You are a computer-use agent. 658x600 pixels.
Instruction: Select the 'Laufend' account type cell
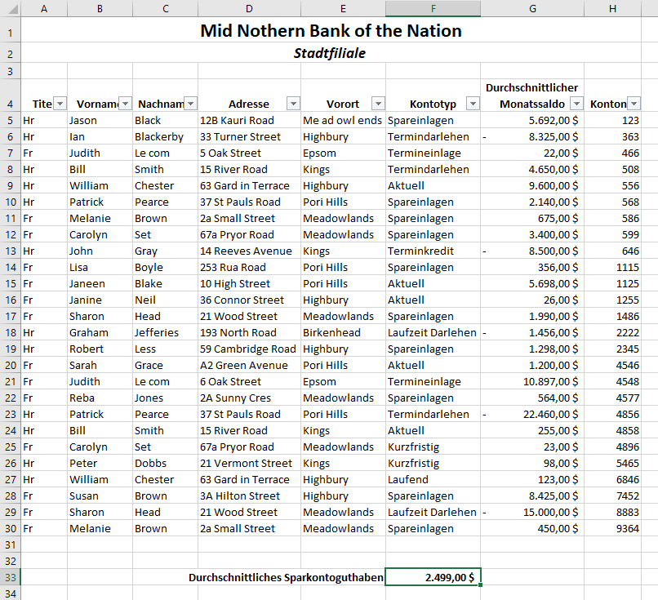point(433,479)
